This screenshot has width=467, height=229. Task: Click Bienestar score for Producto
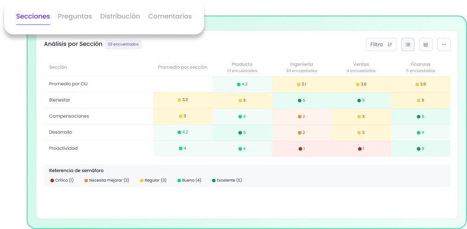[x=242, y=100]
